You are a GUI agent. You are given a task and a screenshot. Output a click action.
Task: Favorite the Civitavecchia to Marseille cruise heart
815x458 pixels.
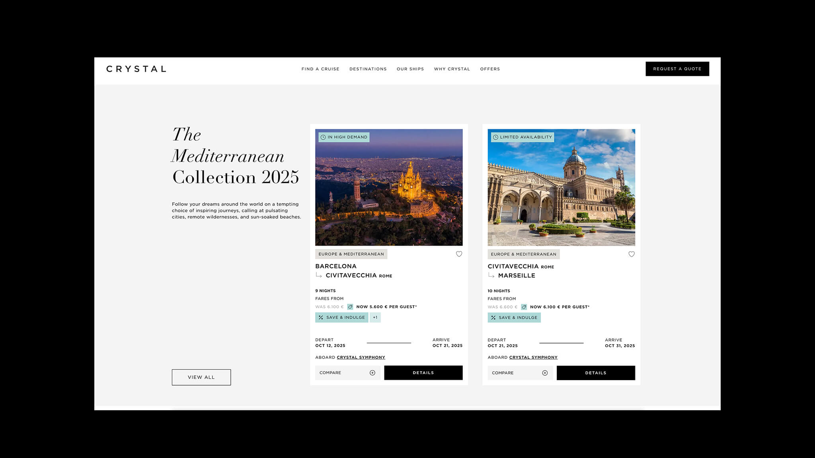(632, 254)
